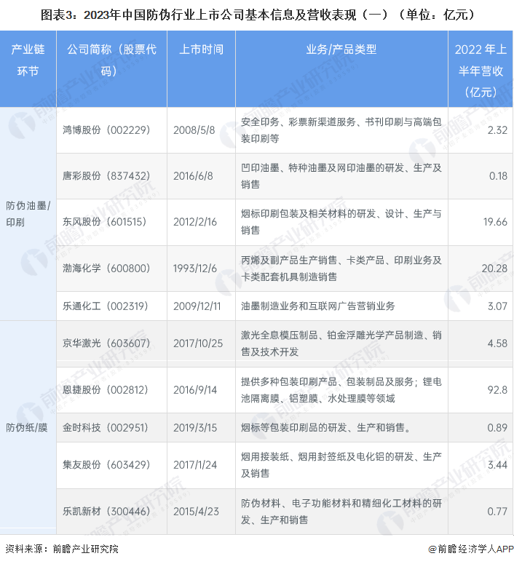Click the revenue value 2.32
The width and height of the screenshot is (514, 564).
click(x=497, y=130)
